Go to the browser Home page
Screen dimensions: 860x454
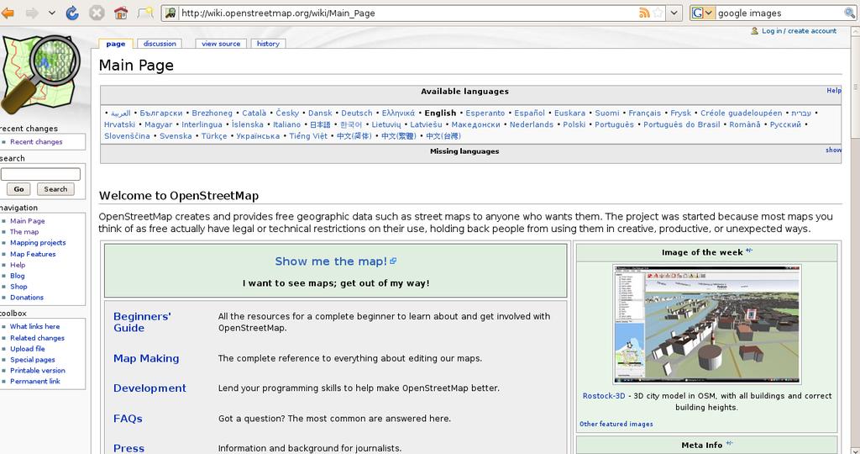click(121, 13)
